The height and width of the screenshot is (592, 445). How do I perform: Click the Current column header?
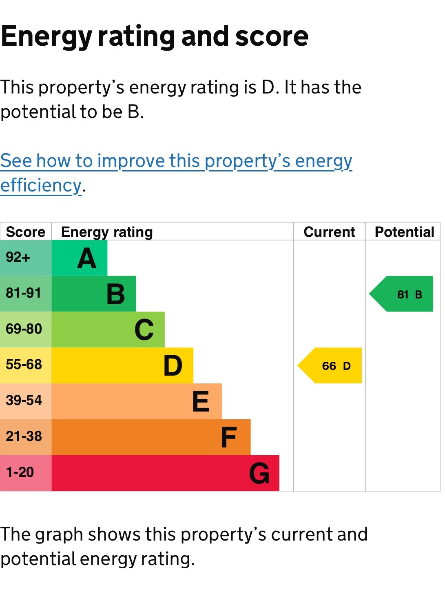(x=329, y=232)
